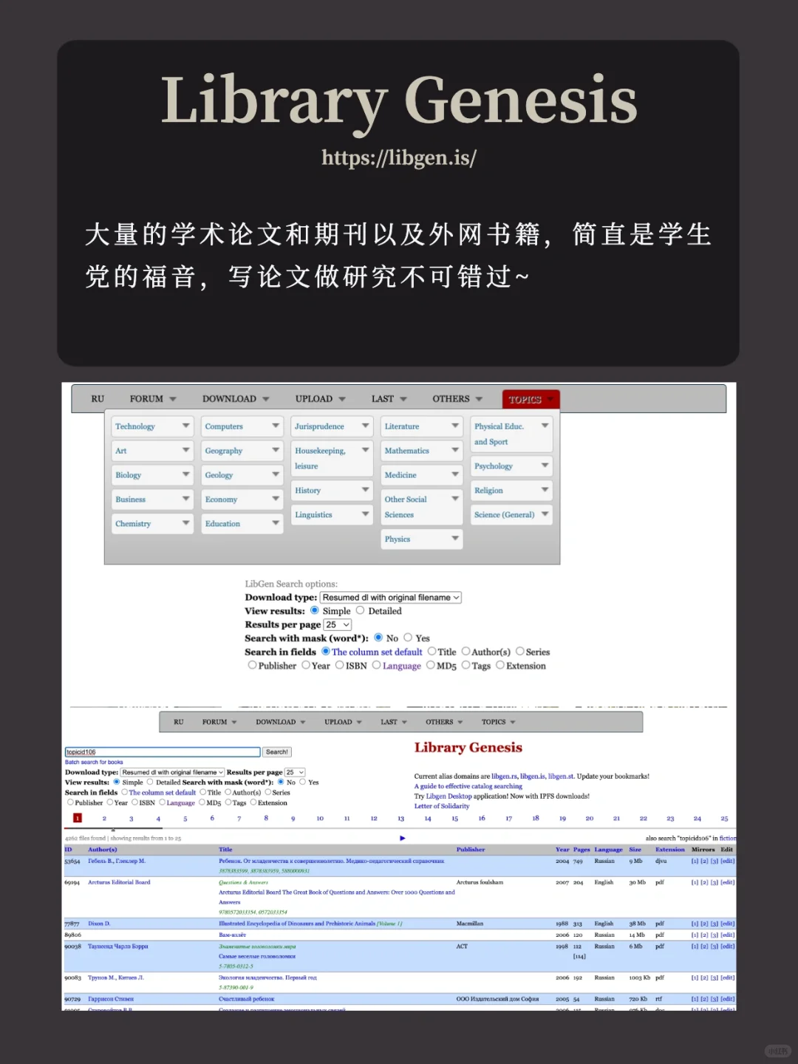Select Tags radio on the results page

(x=228, y=802)
